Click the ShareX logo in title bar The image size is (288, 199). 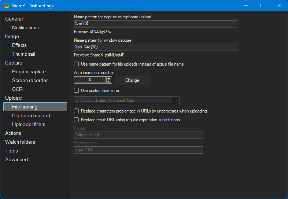(x=6, y=6)
